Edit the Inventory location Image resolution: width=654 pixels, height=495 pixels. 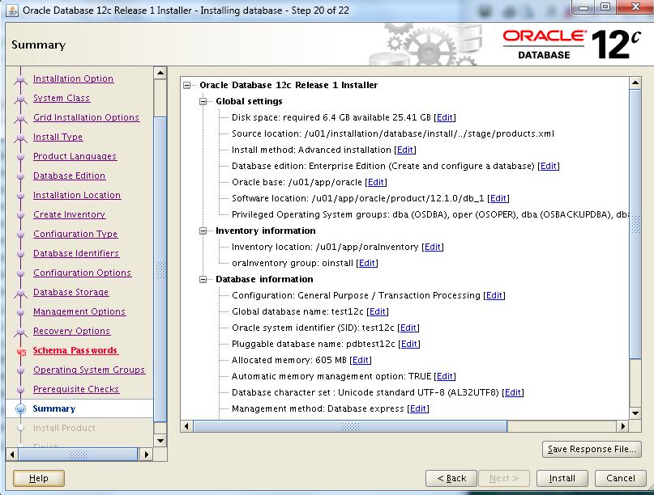point(433,247)
